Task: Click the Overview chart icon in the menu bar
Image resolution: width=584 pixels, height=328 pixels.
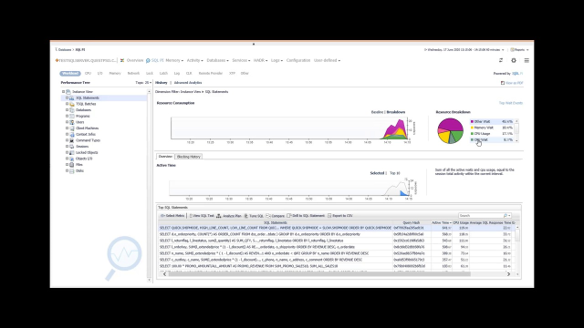Action: (x=122, y=60)
